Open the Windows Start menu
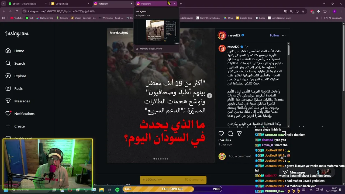 [x=6, y=190]
